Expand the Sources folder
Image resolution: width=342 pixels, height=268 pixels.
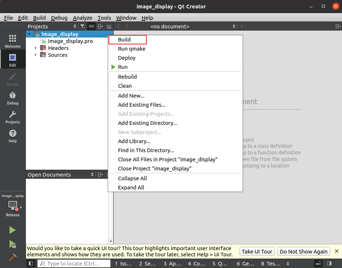point(36,55)
